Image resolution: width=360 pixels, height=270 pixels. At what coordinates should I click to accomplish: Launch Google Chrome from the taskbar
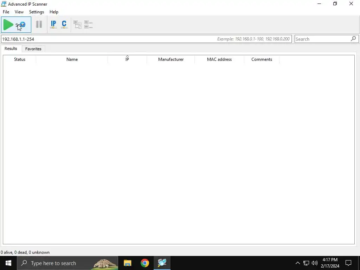(144, 263)
